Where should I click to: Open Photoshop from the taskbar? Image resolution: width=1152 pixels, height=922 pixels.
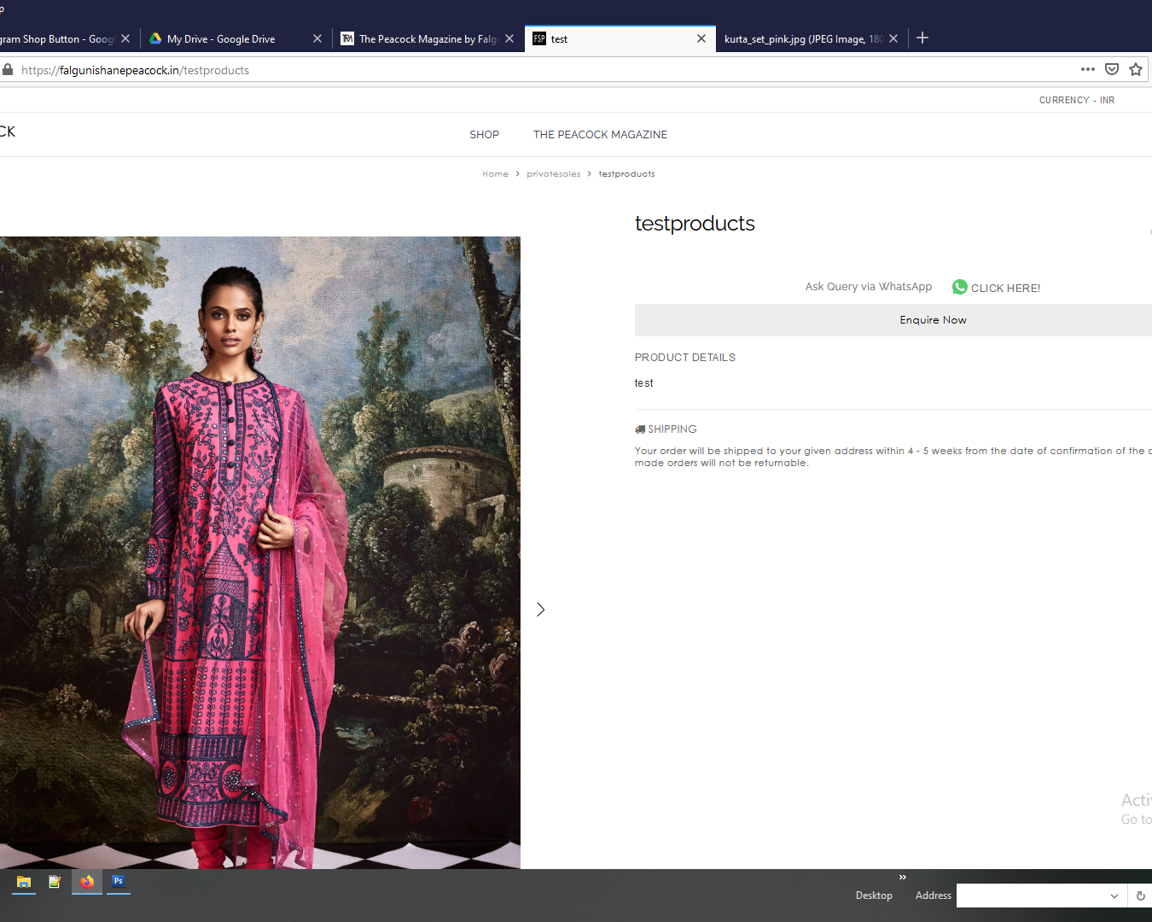(119, 882)
